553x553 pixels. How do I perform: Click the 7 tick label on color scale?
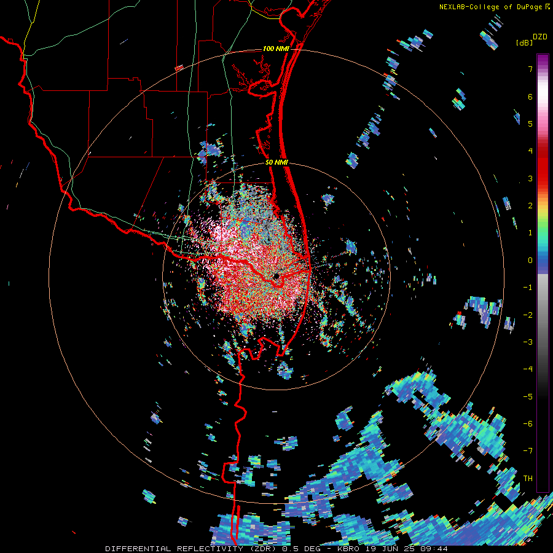tap(530, 69)
